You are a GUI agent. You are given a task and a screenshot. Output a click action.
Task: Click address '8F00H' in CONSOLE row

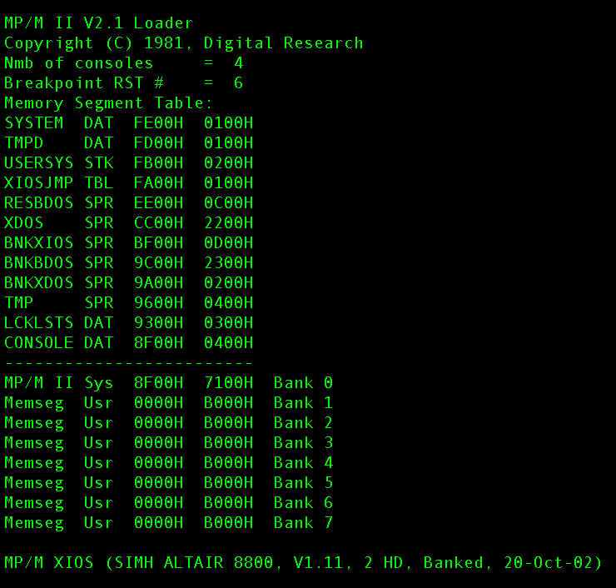click(158, 343)
